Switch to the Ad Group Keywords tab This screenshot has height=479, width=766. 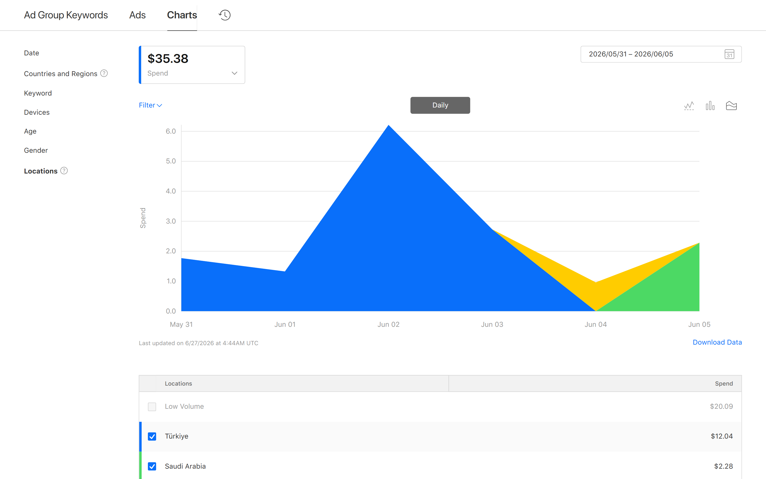click(66, 15)
